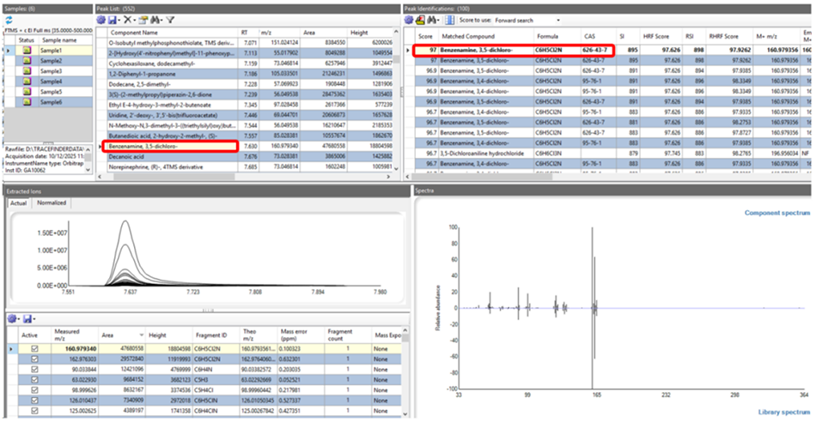Viewport: 816px width, 422px height.
Task: Open the Score to use dropdown
Action: (527, 21)
